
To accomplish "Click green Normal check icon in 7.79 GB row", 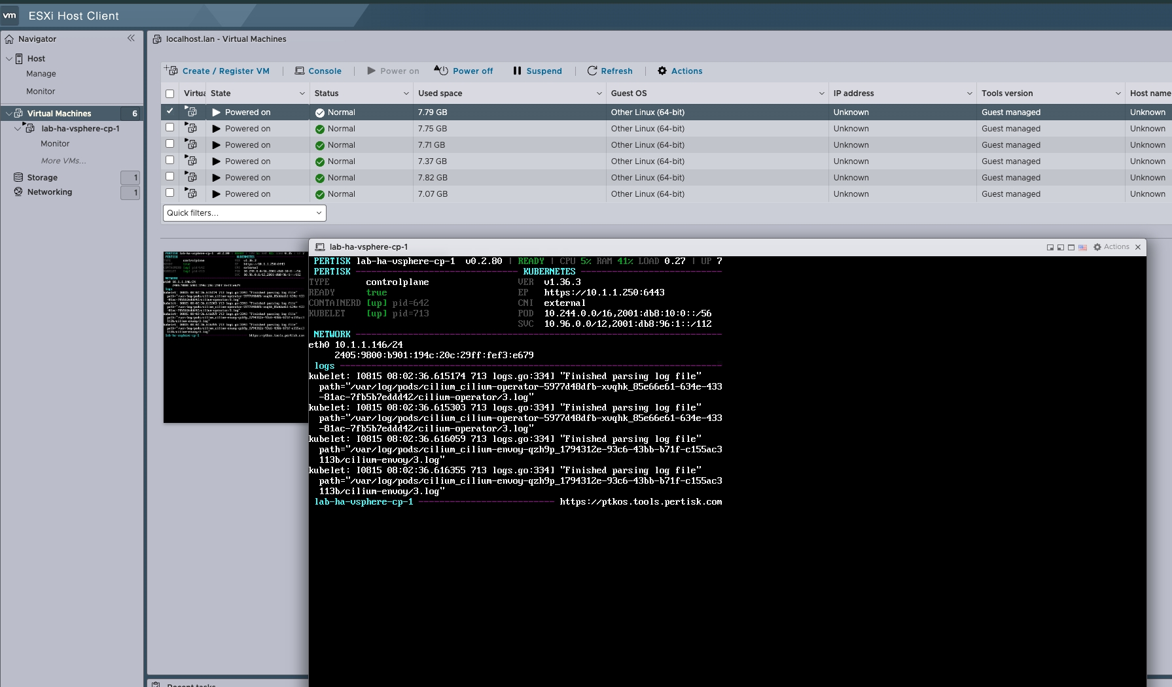I will tap(320, 113).
